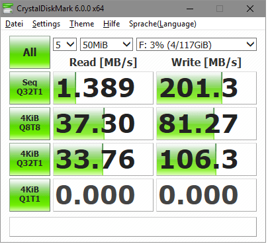Image resolution: width=268 pixels, height=246 pixels.
Task: Click the CrystalDiskMark title bar icon
Action: pos(7,9)
